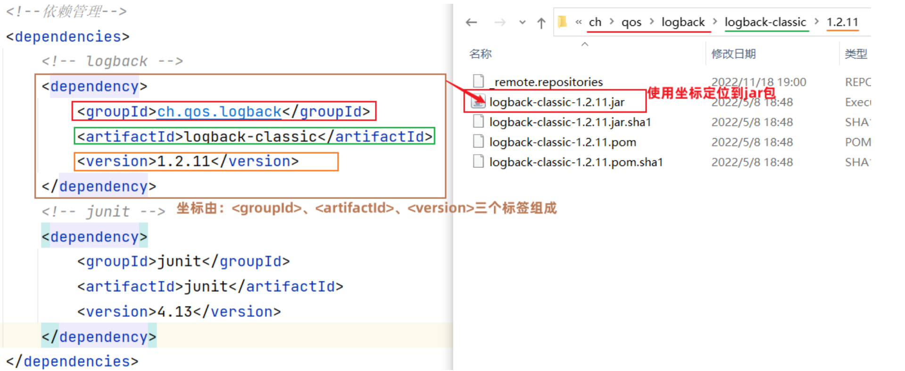Open the logback breadcrumb folder
The width and height of the screenshot is (905, 371).
[683, 22]
